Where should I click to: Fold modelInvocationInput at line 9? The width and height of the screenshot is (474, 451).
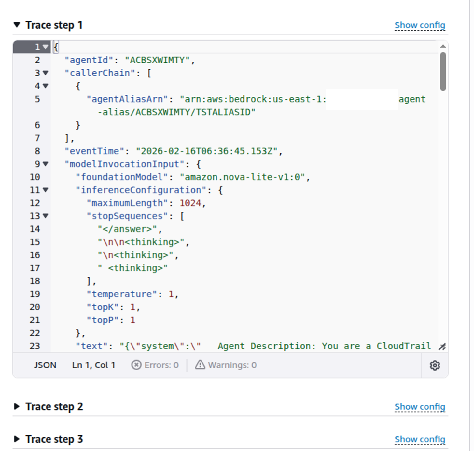coord(46,164)
